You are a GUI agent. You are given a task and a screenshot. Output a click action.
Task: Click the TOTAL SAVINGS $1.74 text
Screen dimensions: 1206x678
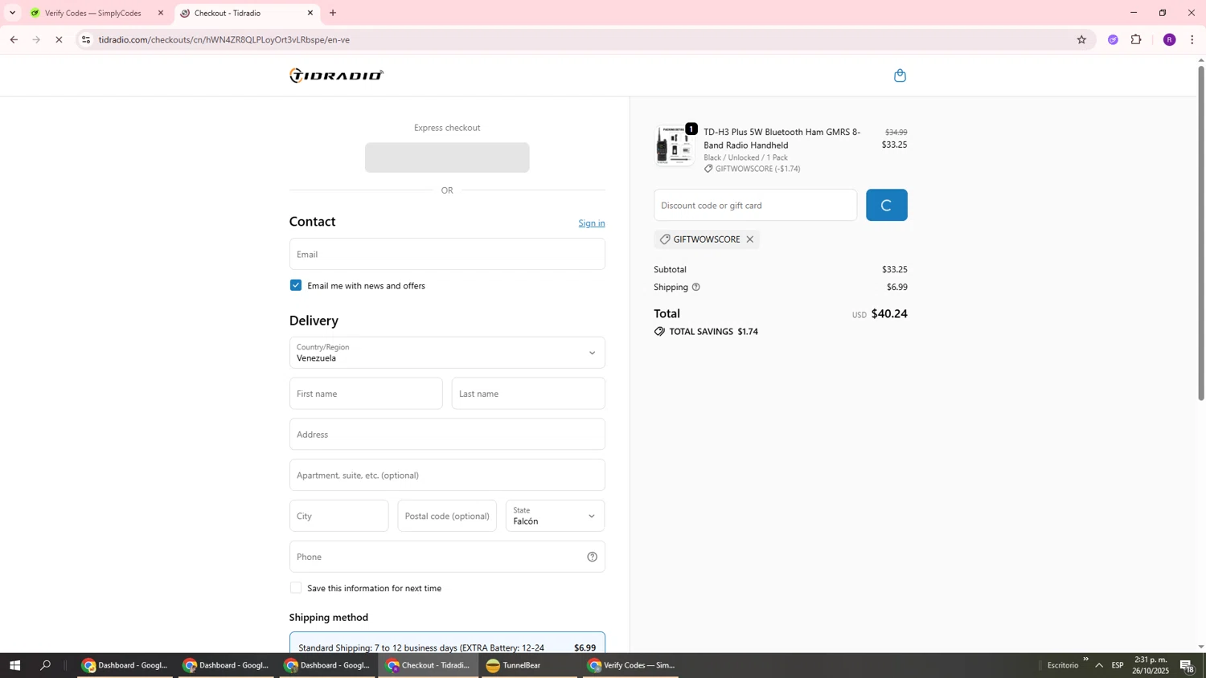coord(714,332)
